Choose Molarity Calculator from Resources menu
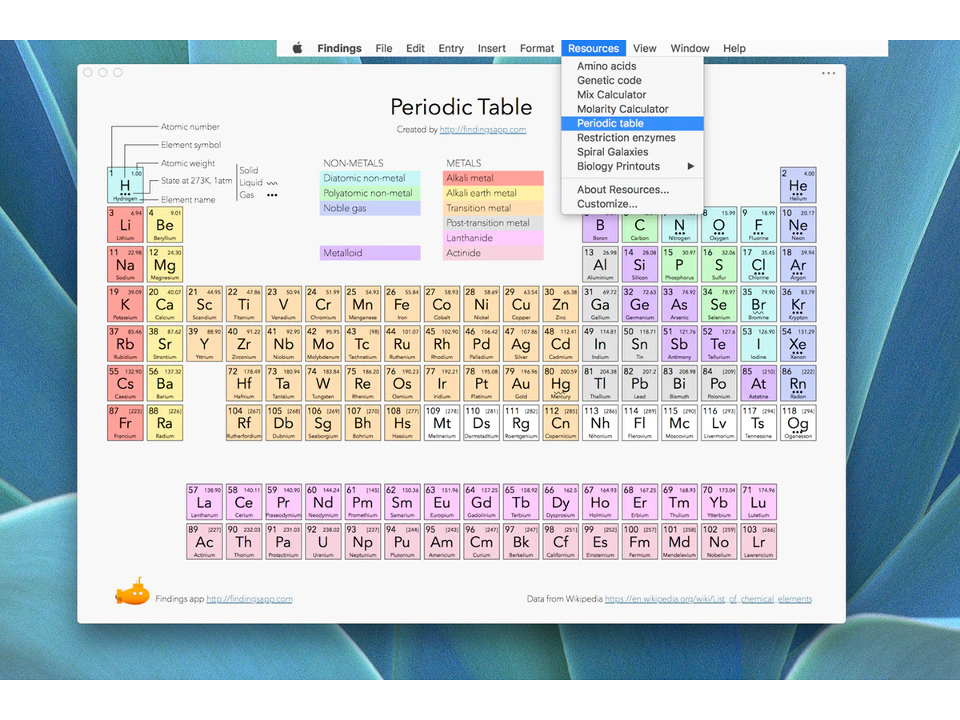The width and height of the screenshot is (960, 720). [622, 109]
